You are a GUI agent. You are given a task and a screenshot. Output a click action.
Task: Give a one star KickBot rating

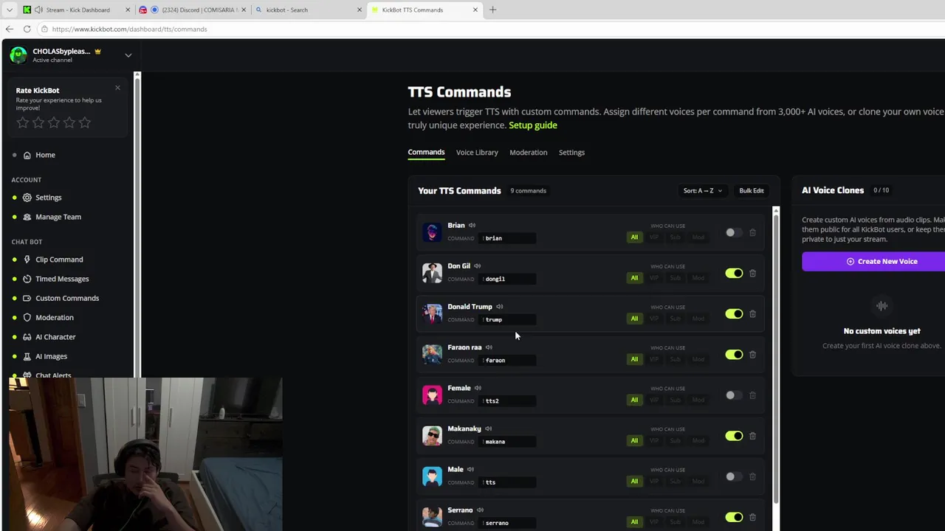tap(23, 122)
